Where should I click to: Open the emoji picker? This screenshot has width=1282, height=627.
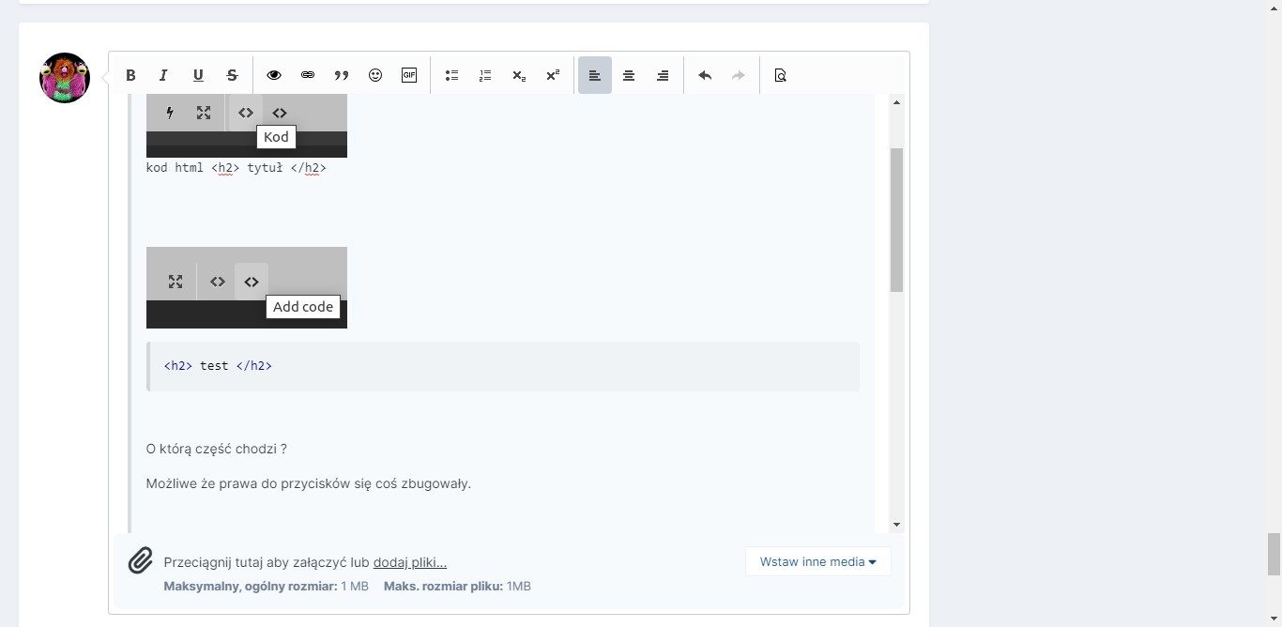375,75
